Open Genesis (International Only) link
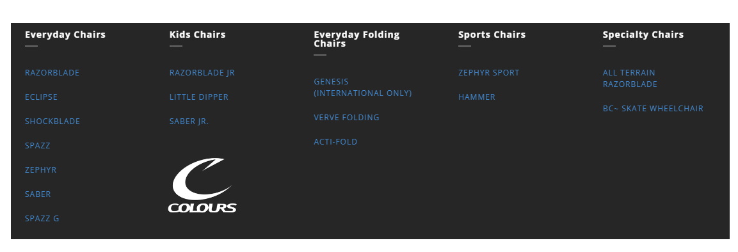Screen dimensions: 738x252 pyautogui.click(x=363, y=88)
